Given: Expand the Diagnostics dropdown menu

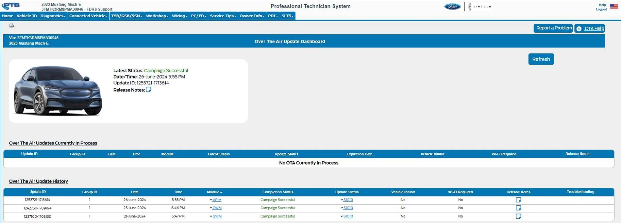Looking at the screenshot, I should pos(53,16).
